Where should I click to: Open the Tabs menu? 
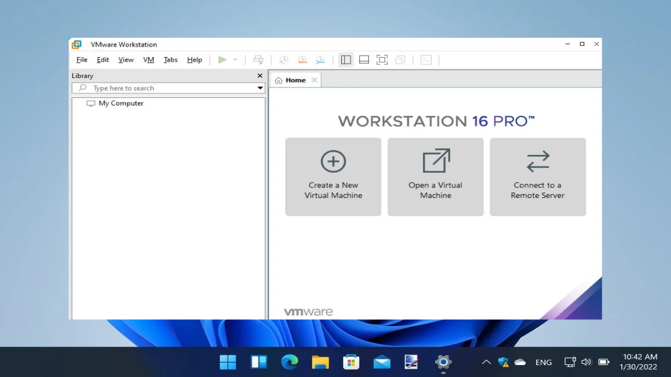pyautogui.click(x=170, y=60)
